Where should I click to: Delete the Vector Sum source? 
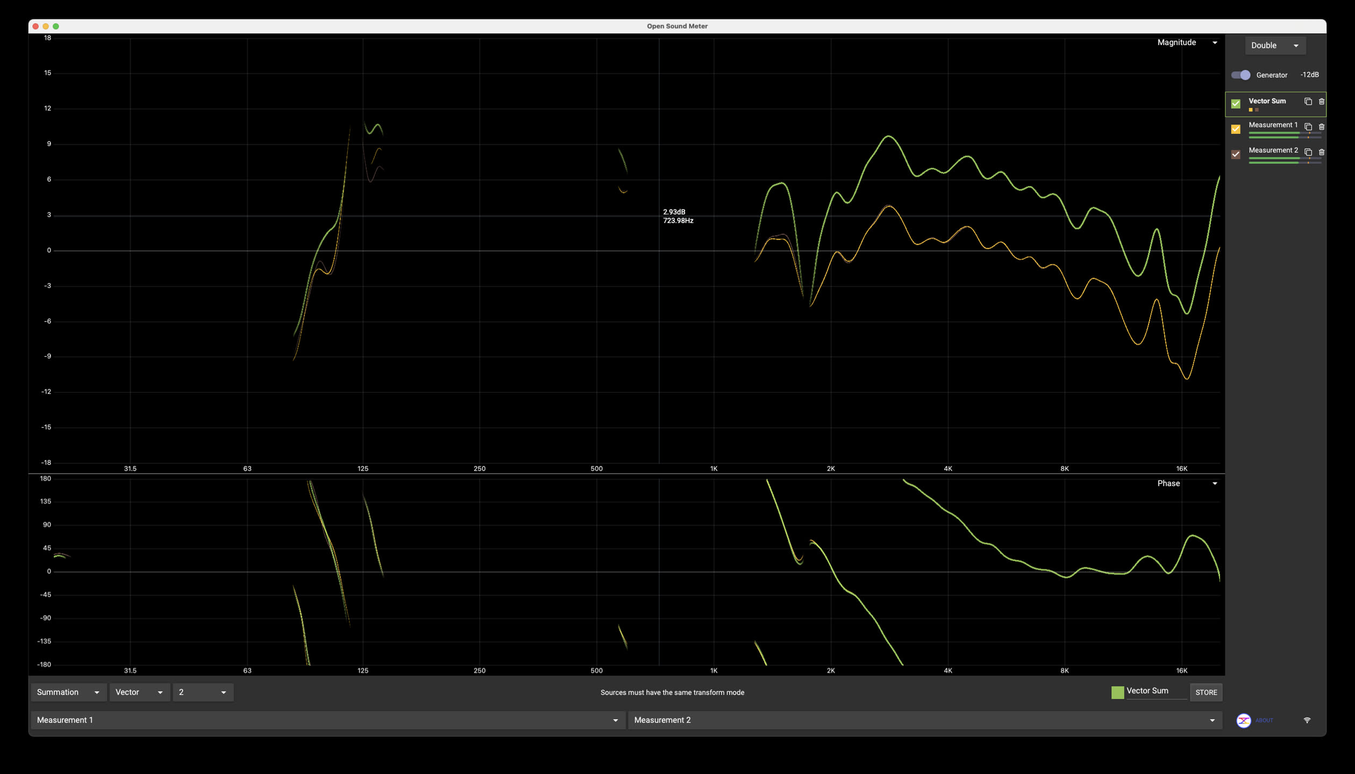[1321, 102]
